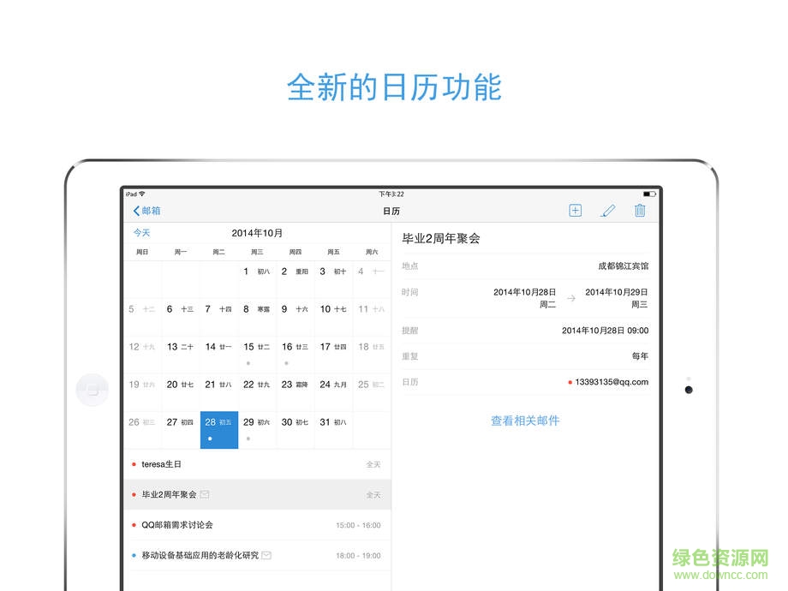The image size is (788, 591).
Task: Tap the back chevron to return to 邮箱
Action: (x=137, y=210)
